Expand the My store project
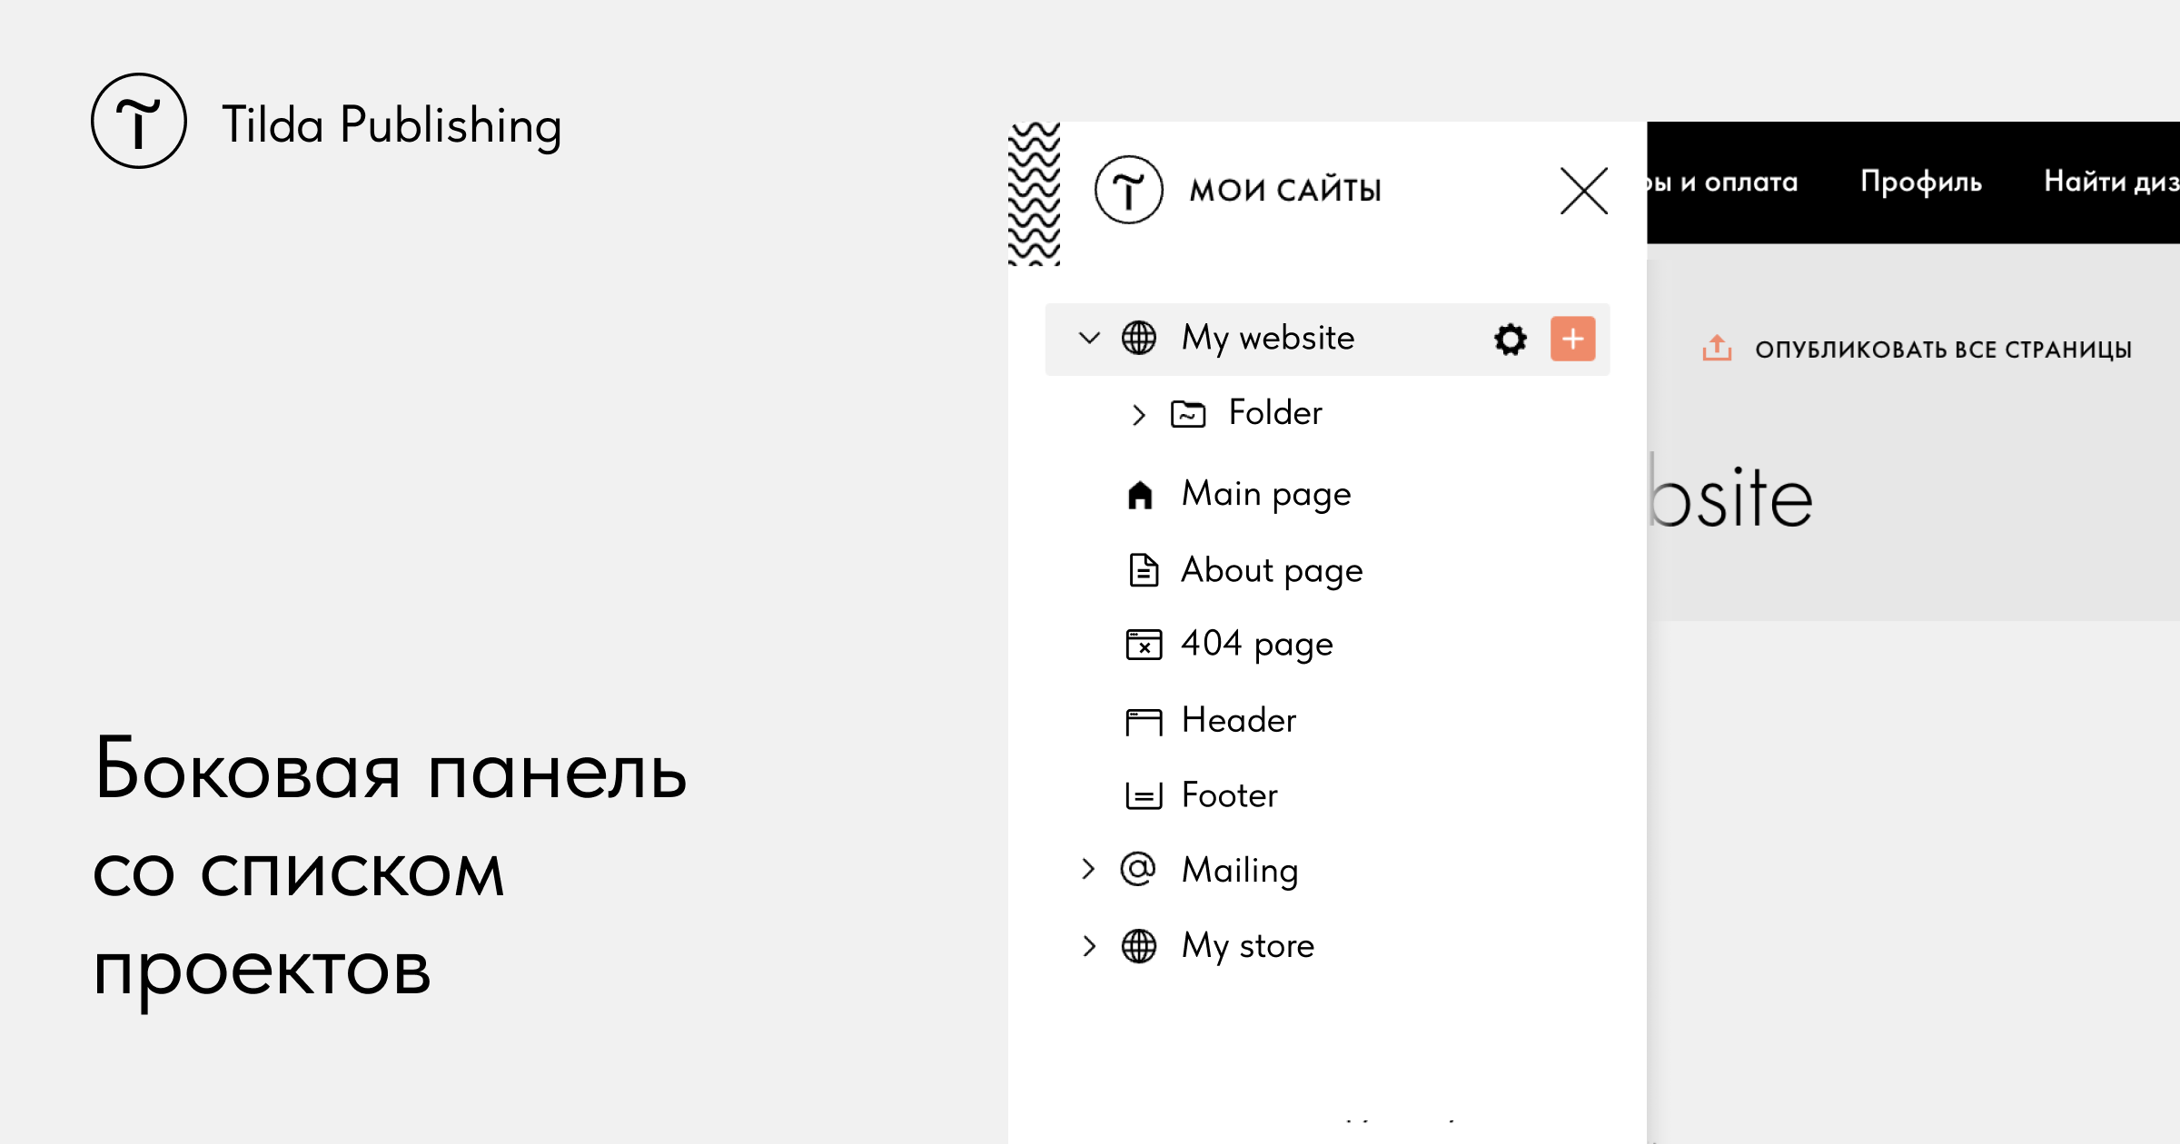 (x=1089, y=946)
